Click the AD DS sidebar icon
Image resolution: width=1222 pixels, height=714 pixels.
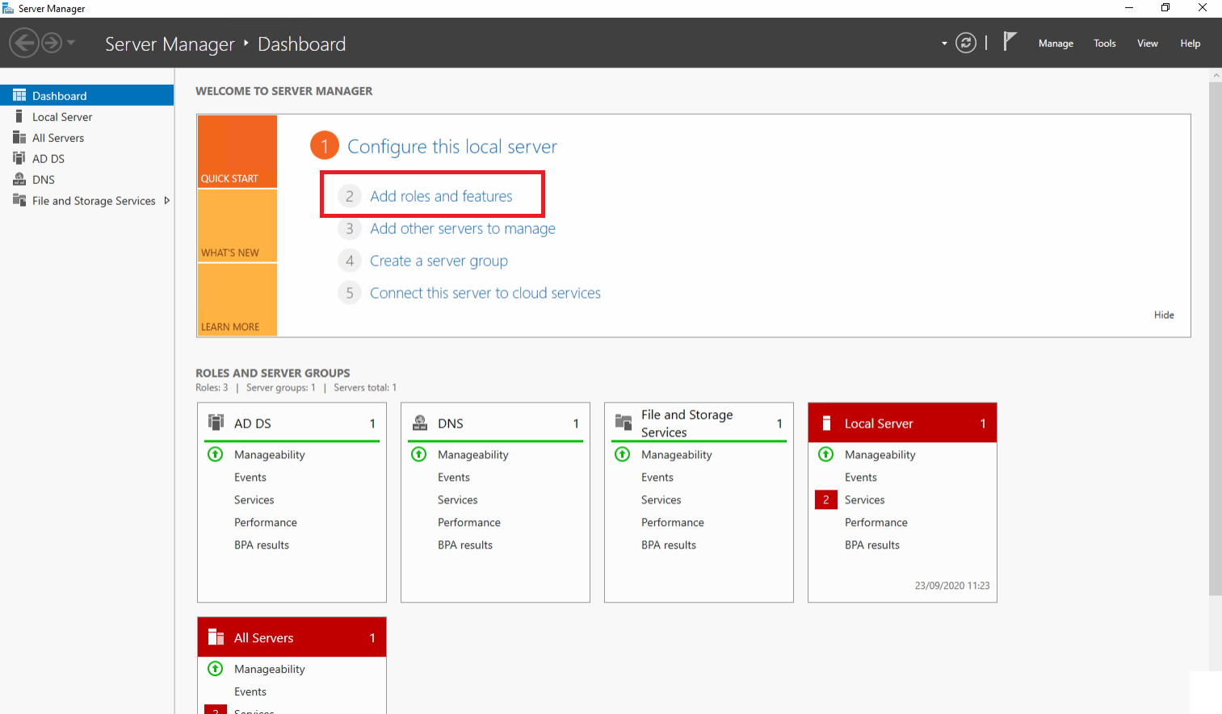pos(19,158)
